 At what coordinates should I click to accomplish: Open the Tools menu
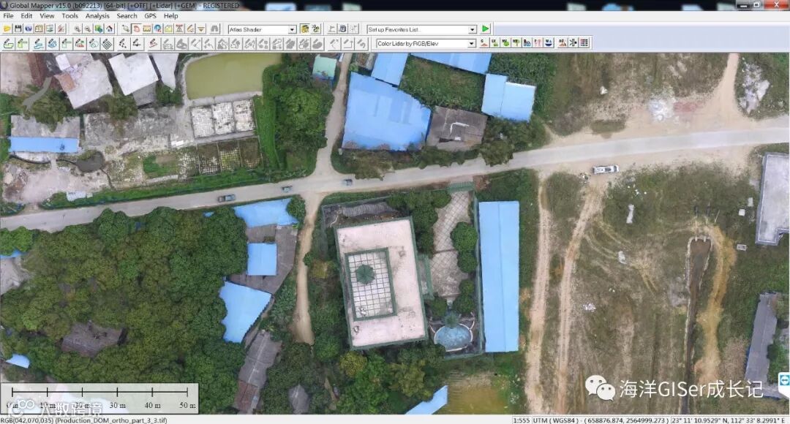pos(69,15)
